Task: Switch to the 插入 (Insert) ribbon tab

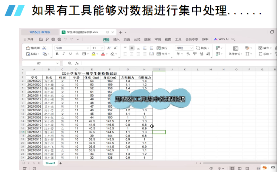Action: (116, 39)
